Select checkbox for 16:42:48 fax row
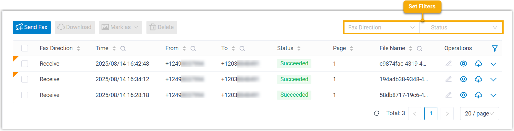The height and width of the screenshot is (131, 514). (x=25, y=64)
